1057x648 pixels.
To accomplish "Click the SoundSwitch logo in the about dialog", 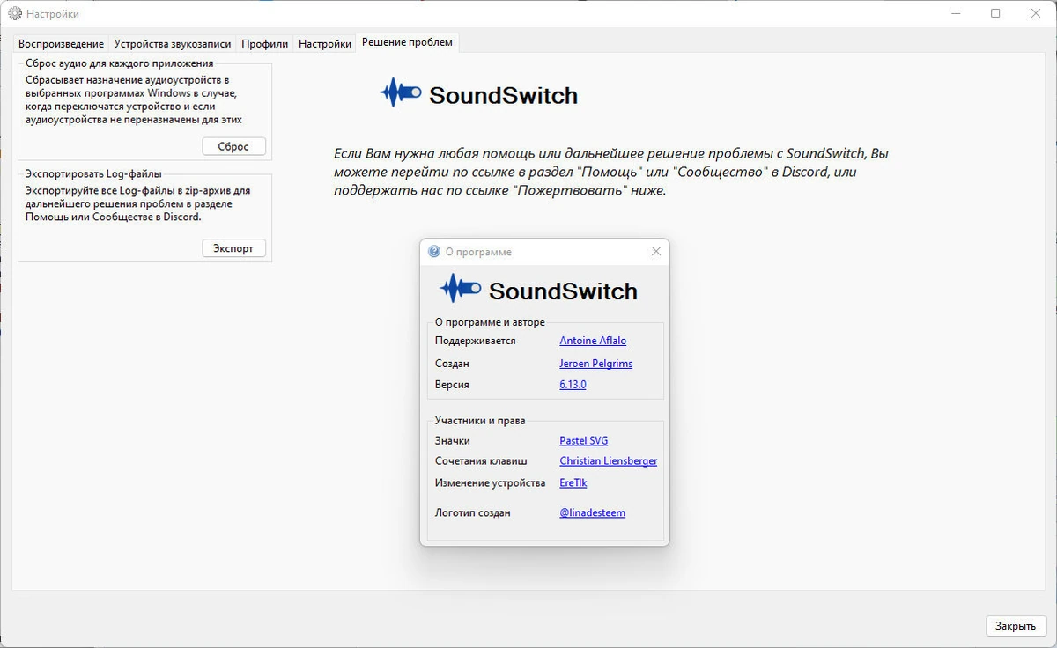I will pyautogui.click(x=538, y=291).
